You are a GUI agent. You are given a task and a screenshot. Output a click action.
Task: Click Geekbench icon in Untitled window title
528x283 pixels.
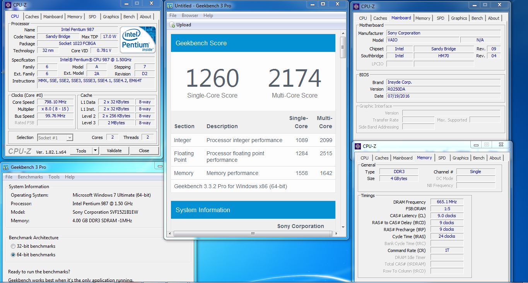point(169,5)
